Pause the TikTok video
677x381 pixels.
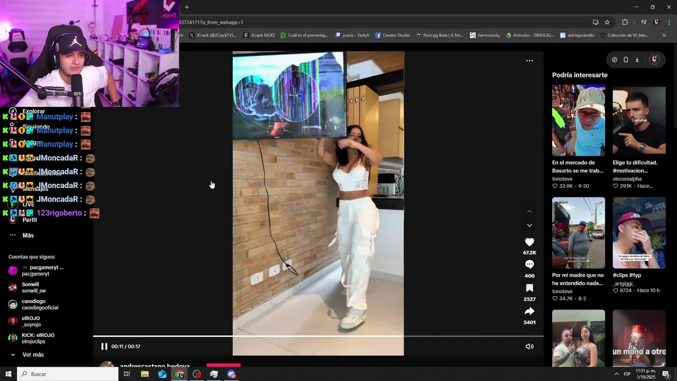click(x=104, y=347)
